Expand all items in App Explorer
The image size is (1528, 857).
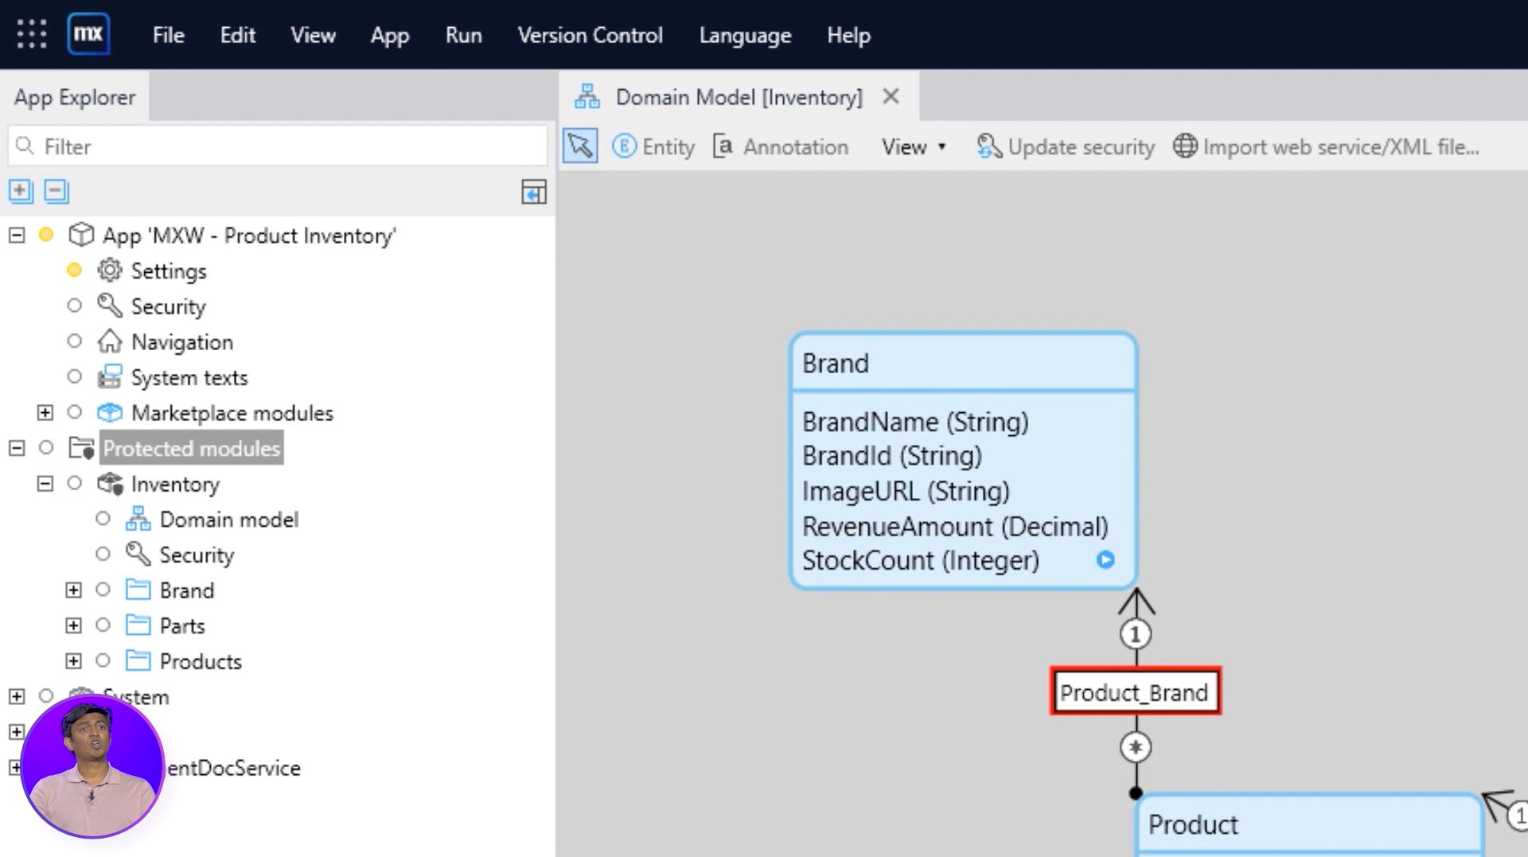[21, 191]
